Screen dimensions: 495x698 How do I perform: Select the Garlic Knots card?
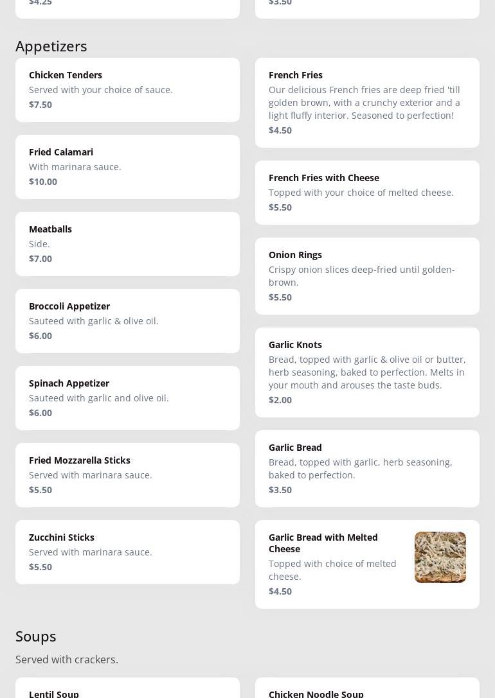(x=367, y=372)
